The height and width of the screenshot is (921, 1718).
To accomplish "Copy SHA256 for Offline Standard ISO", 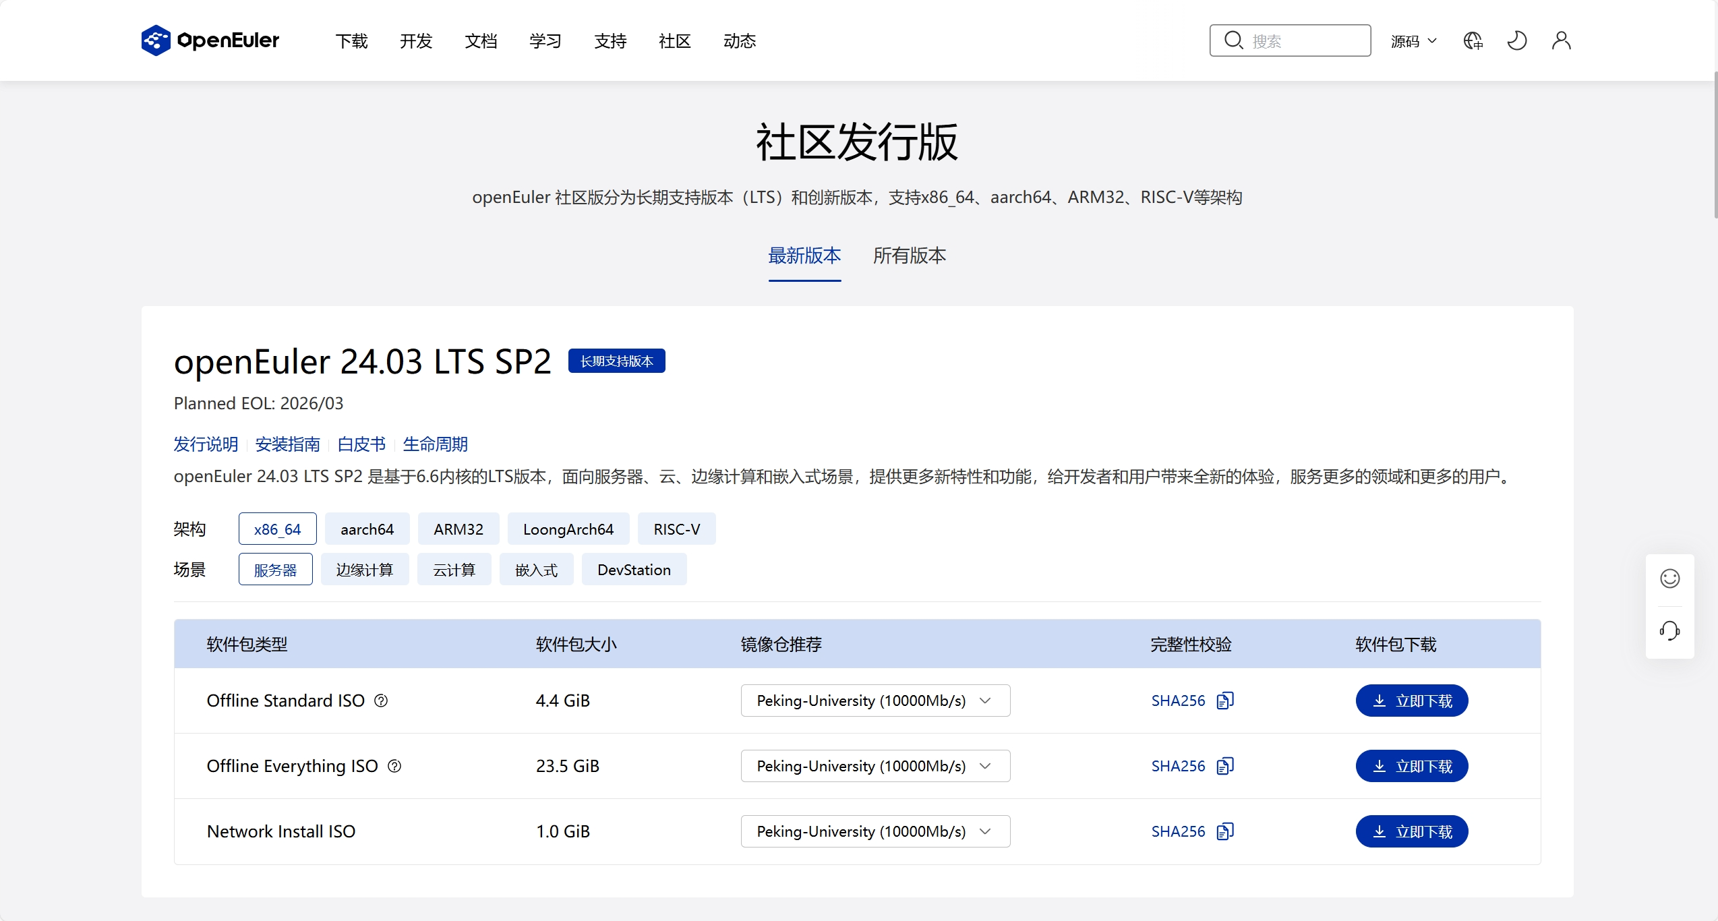I will [x=1224, y=701].
